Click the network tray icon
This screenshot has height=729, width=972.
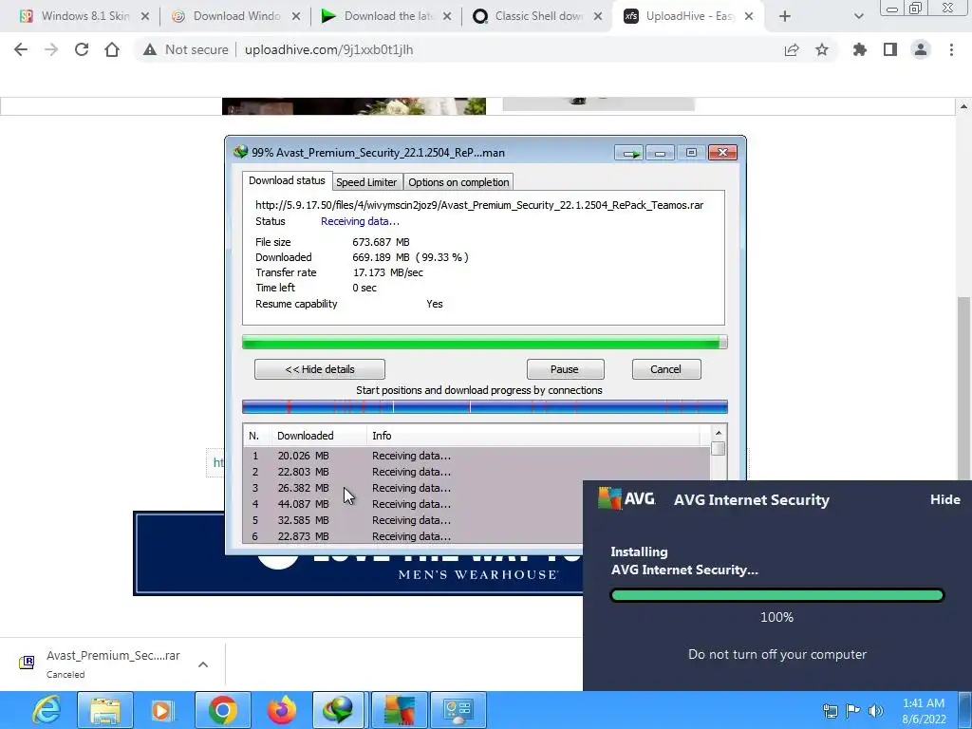pos(831,711)
